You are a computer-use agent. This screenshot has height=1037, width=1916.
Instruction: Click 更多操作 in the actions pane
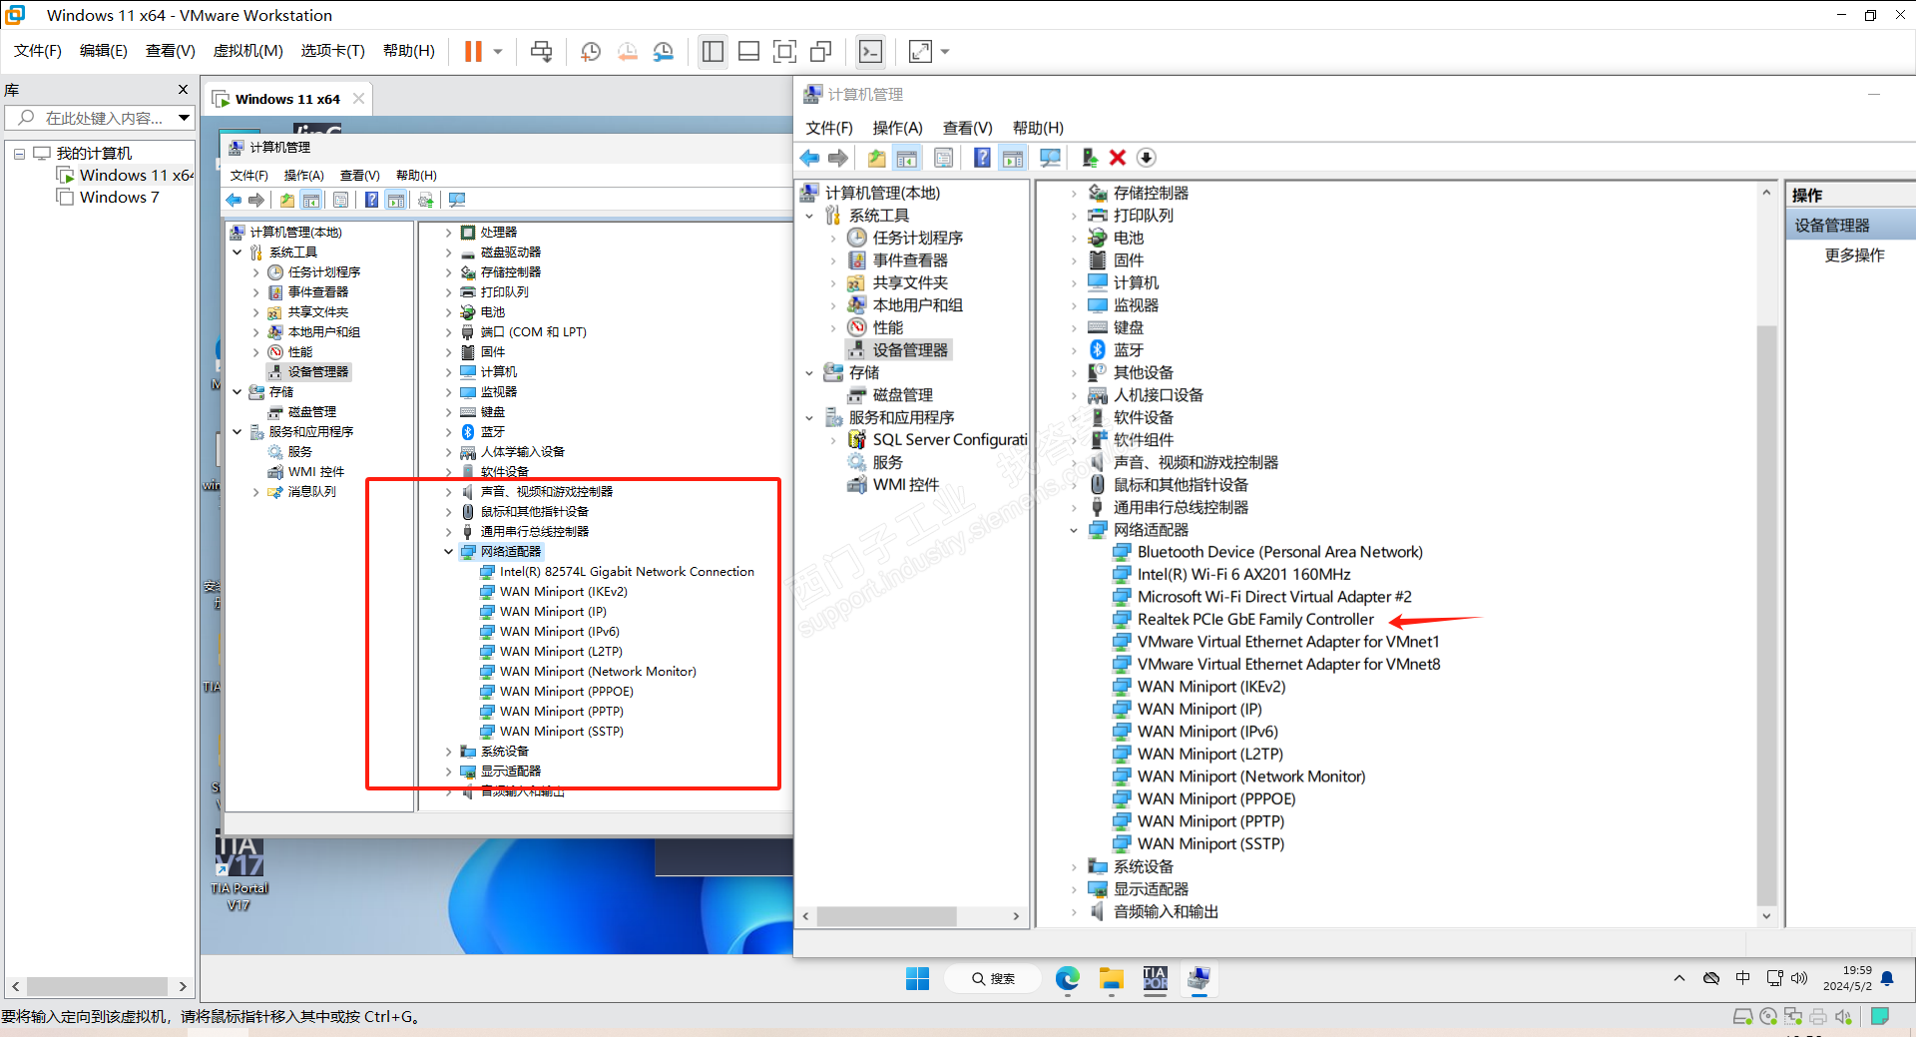tap(1854, 256)
